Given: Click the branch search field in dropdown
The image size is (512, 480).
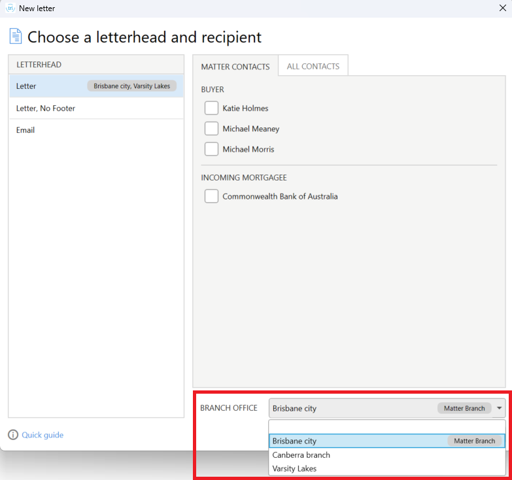Looking at the screenshot, I should [x=387, y=427].
